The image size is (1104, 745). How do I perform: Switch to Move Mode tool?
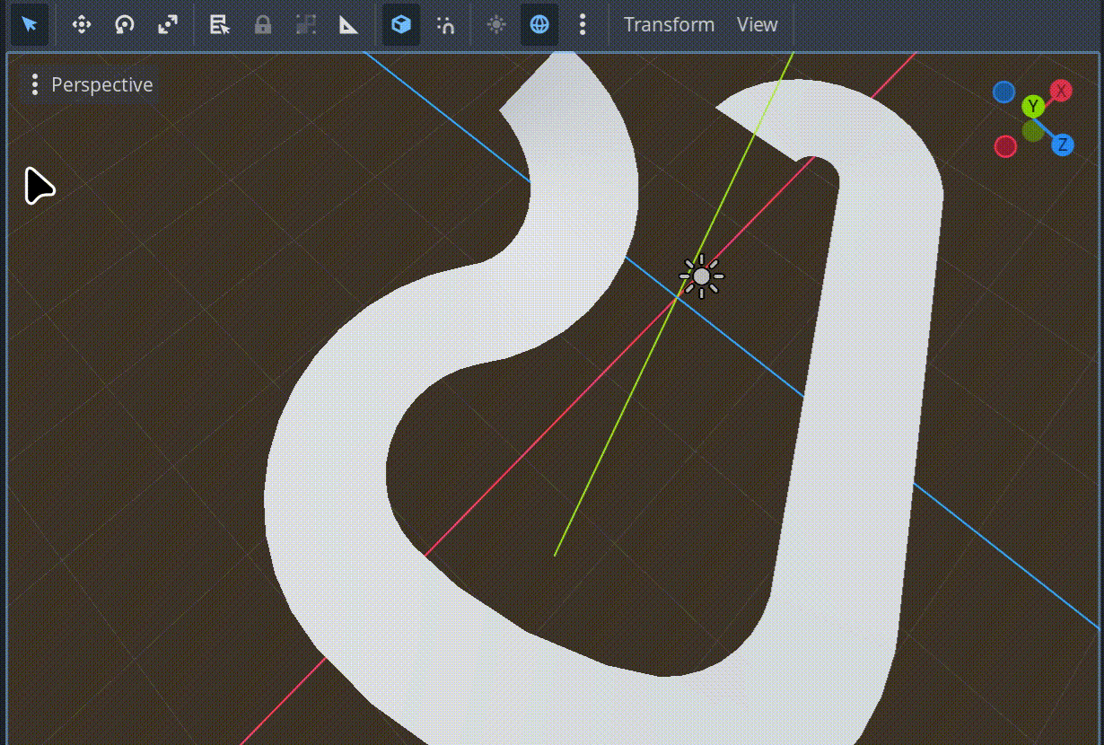coord(82,24)
